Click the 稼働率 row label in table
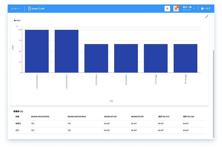The height and width of the screenshot is (150, 222). click(18, 123)
